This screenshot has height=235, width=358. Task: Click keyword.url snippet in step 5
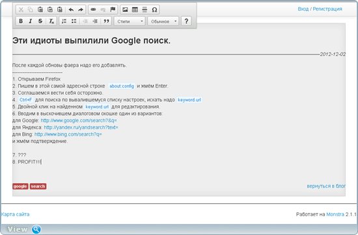click(97, 107)
